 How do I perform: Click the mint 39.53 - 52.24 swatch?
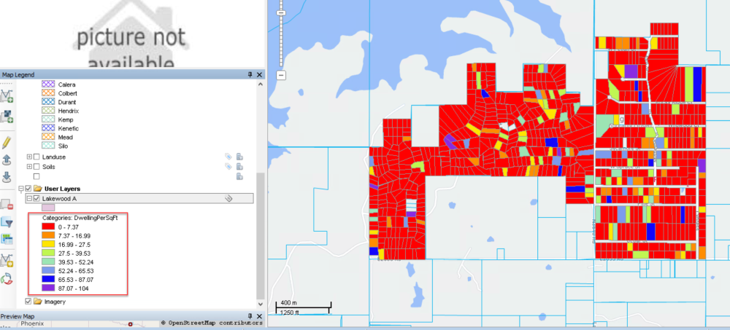(x=48, y=262)
